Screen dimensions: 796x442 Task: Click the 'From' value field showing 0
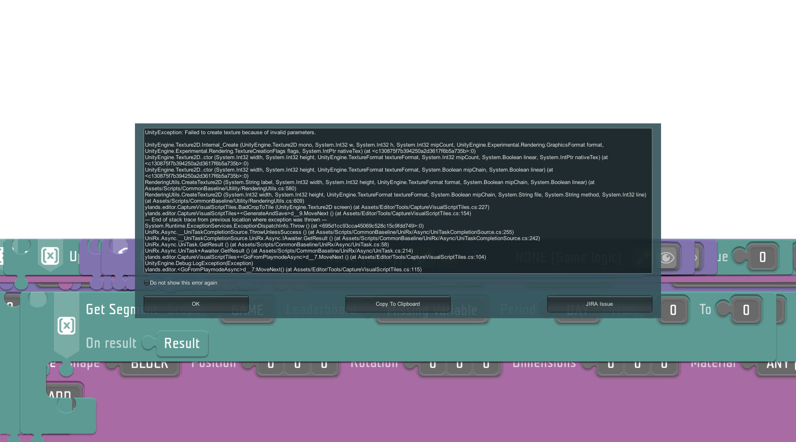(673, 310)
